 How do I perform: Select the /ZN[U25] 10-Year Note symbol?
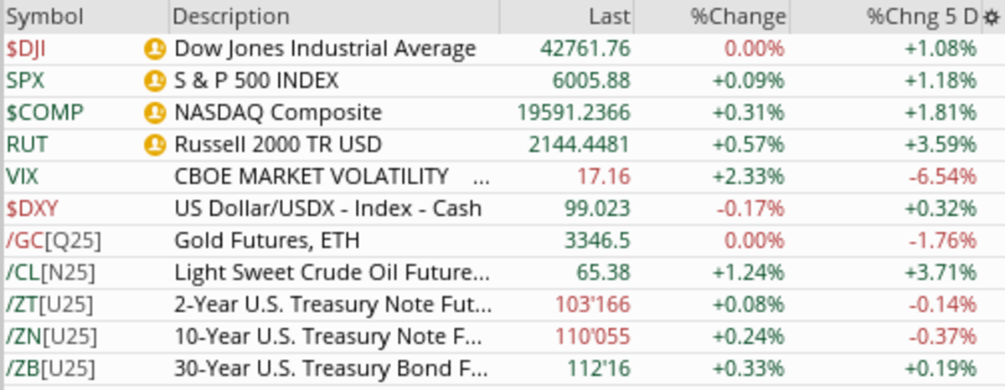click(x=51, y=336)
